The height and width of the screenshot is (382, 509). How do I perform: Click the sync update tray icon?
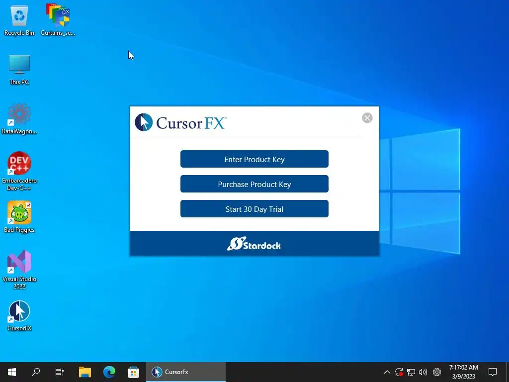(399, 372)
